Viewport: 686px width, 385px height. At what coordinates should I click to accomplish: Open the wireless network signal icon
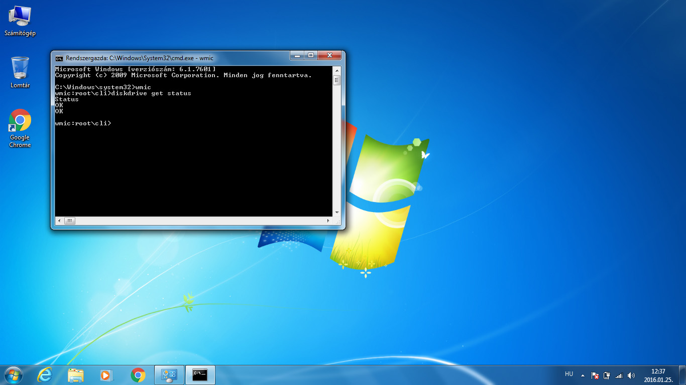pyautogui.click(x=619, y=375)
